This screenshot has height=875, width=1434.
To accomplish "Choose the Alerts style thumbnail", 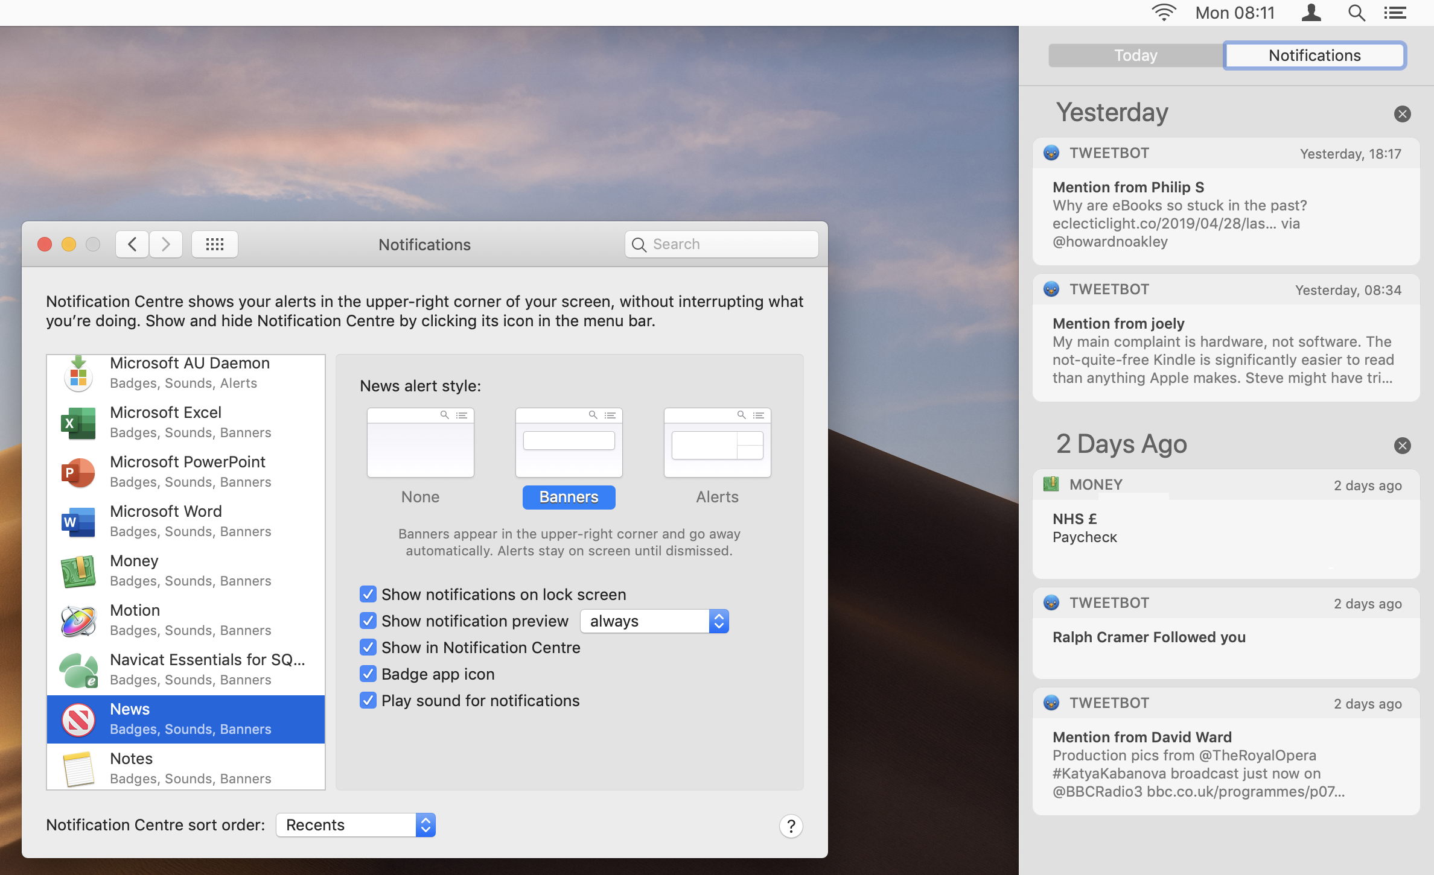I will 716,443.
